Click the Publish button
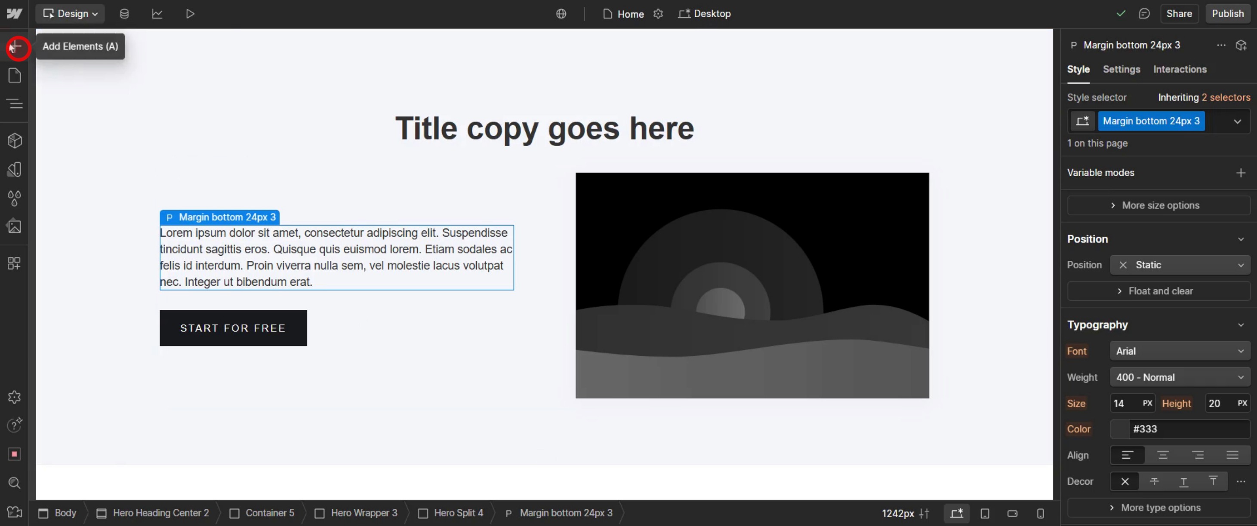This screenshot has width=1257, height=526. tap(1227, 14)
